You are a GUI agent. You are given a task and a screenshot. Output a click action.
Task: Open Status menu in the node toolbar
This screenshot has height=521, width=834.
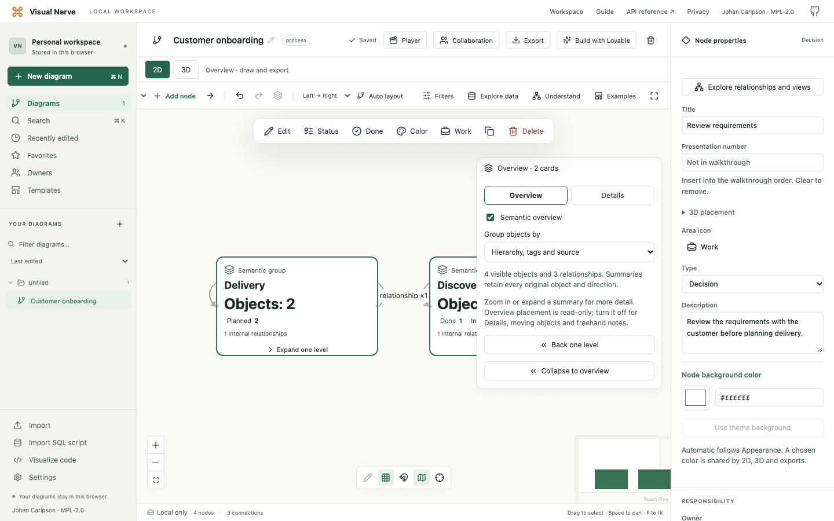point(321,131)
